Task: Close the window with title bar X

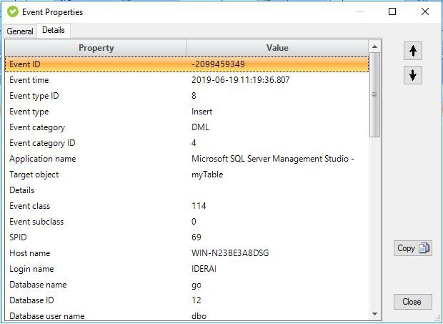Action: [425, 11]
